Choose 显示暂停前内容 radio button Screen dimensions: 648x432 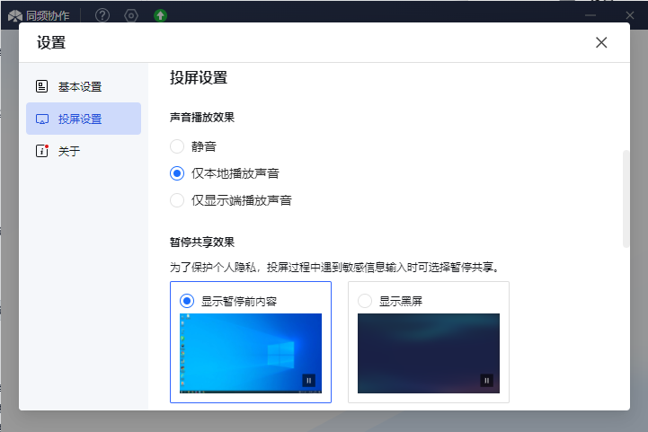[x=187, y=301]
